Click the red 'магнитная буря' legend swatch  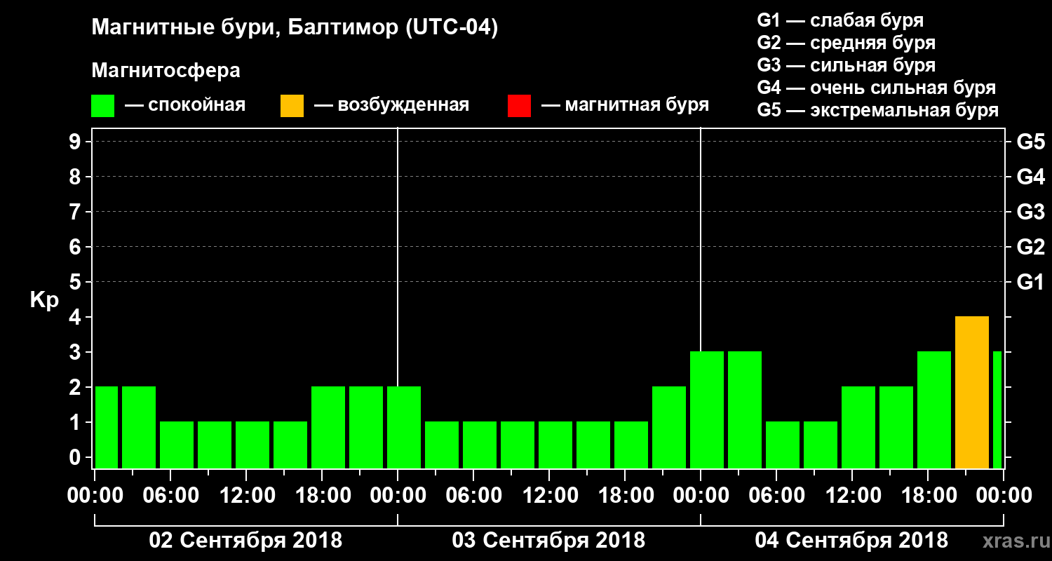pos(519,106)
